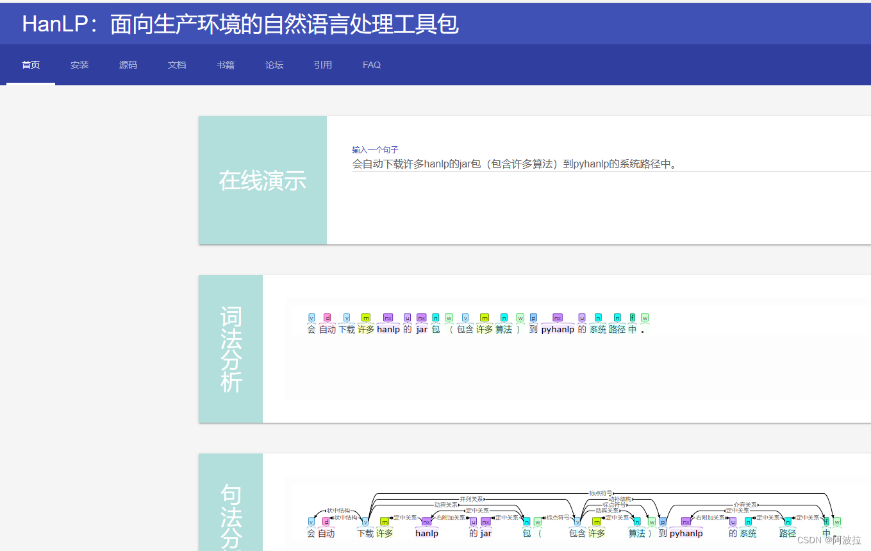Image resolution: width=871 pixels, height=551 pixels.
Task: Click the n tag above 包 in 词法分析
Action: point(436,318)
